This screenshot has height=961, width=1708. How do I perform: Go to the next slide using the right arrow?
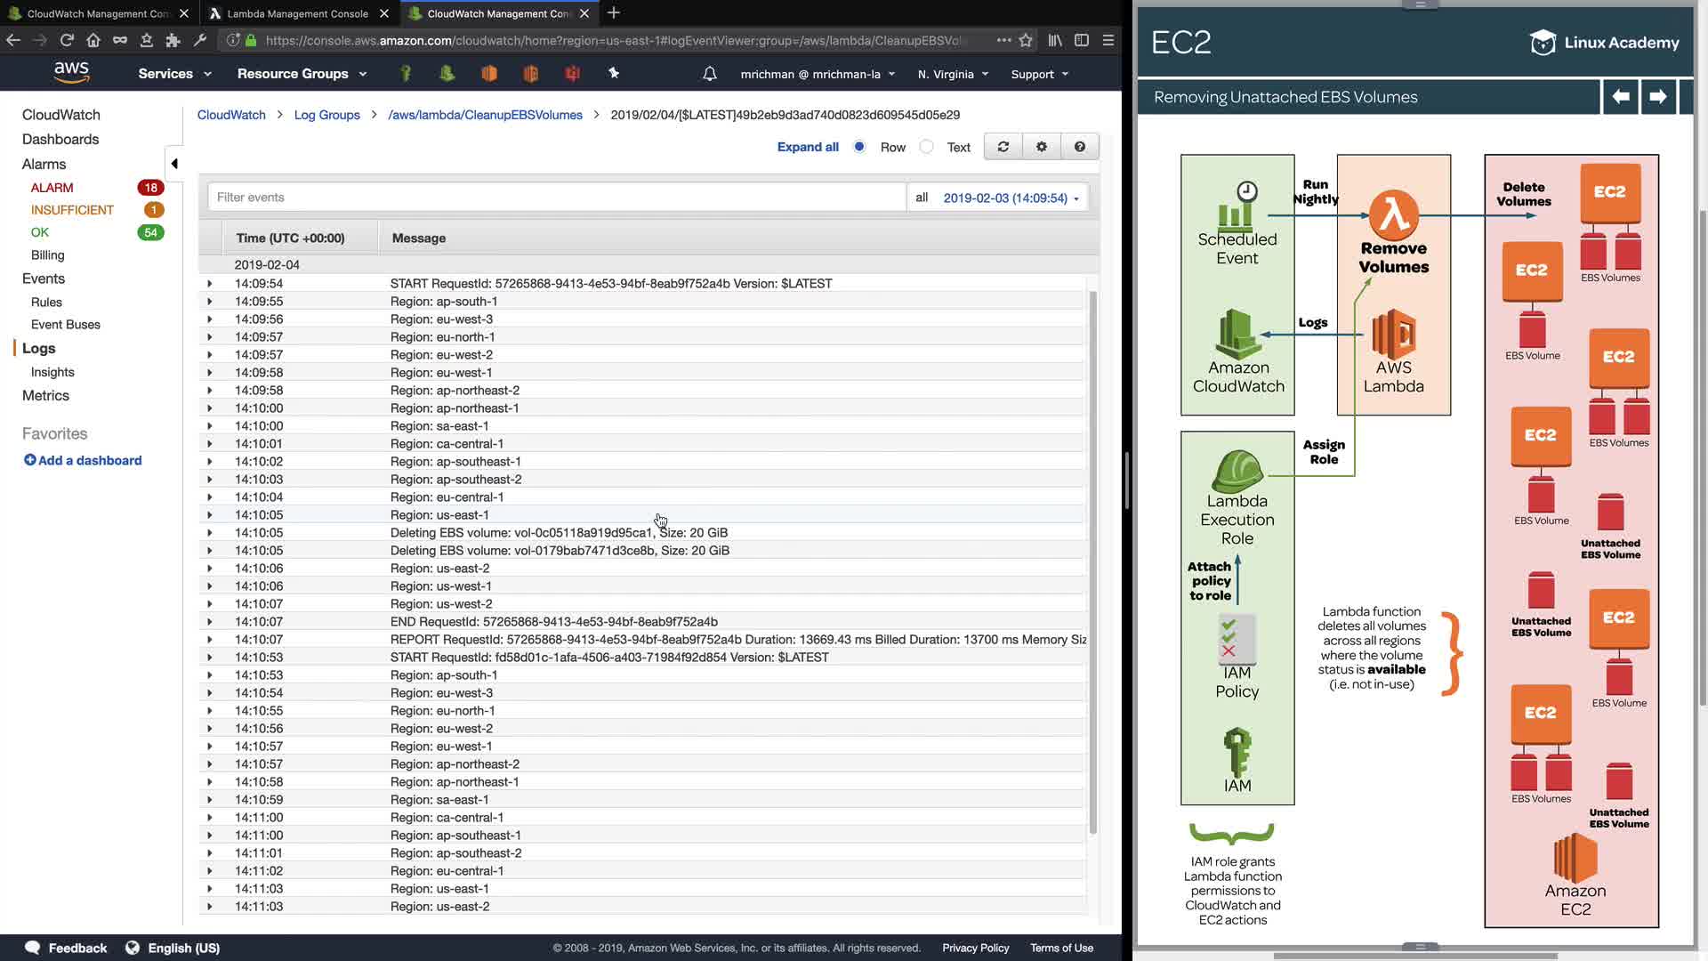coord(1657,96)
